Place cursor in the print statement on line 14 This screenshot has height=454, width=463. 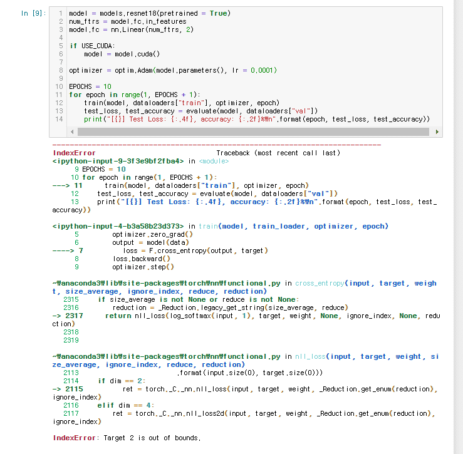coord(257,119)
